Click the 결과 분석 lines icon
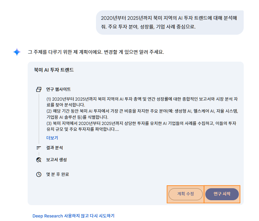 (39, 148)
